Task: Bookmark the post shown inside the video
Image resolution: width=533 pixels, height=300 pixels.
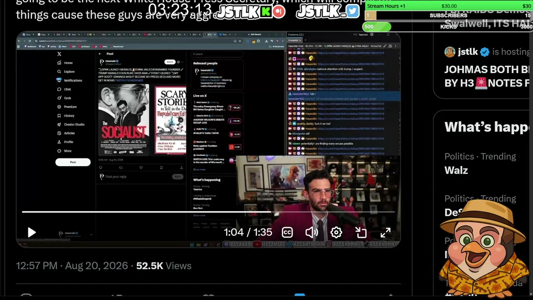Action: [161, 167]
